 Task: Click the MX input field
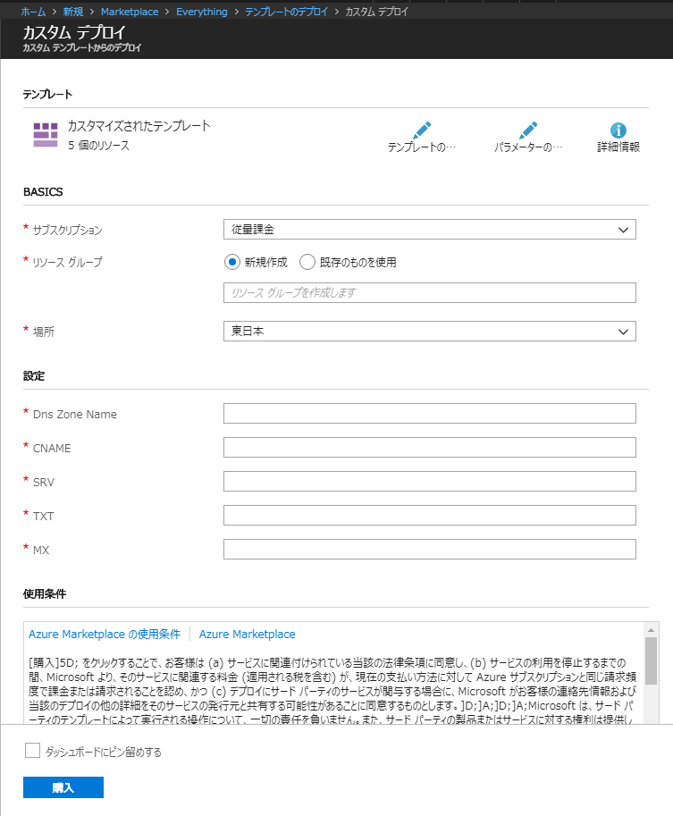(429, 550)
